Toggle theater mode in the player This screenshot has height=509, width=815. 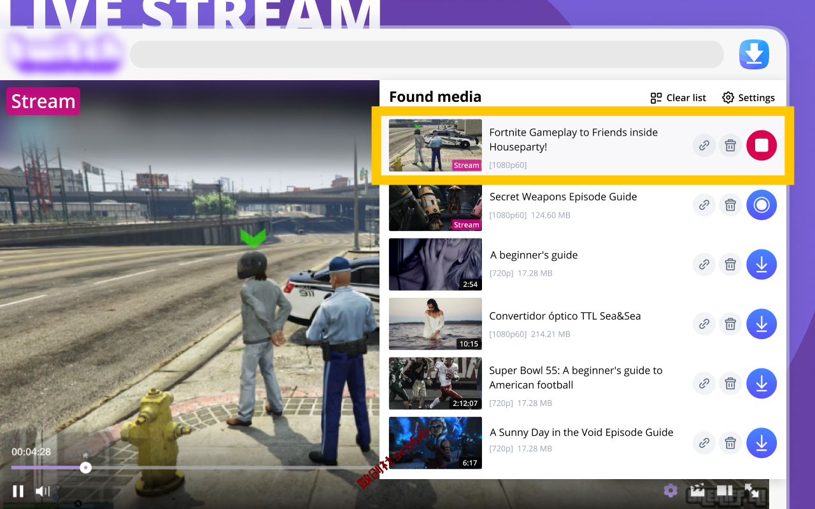click(x=725, y=491)
